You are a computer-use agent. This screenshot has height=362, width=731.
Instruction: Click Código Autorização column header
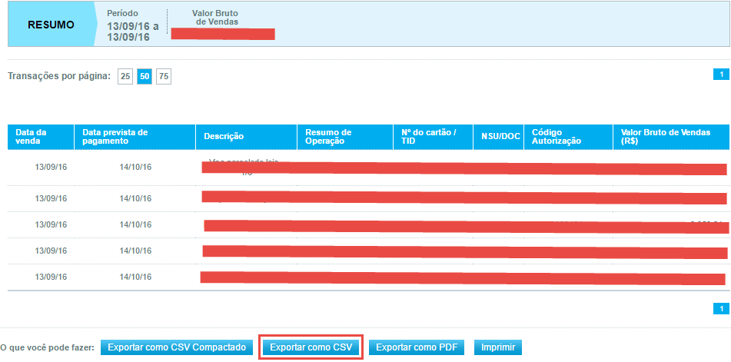point(568,137)
